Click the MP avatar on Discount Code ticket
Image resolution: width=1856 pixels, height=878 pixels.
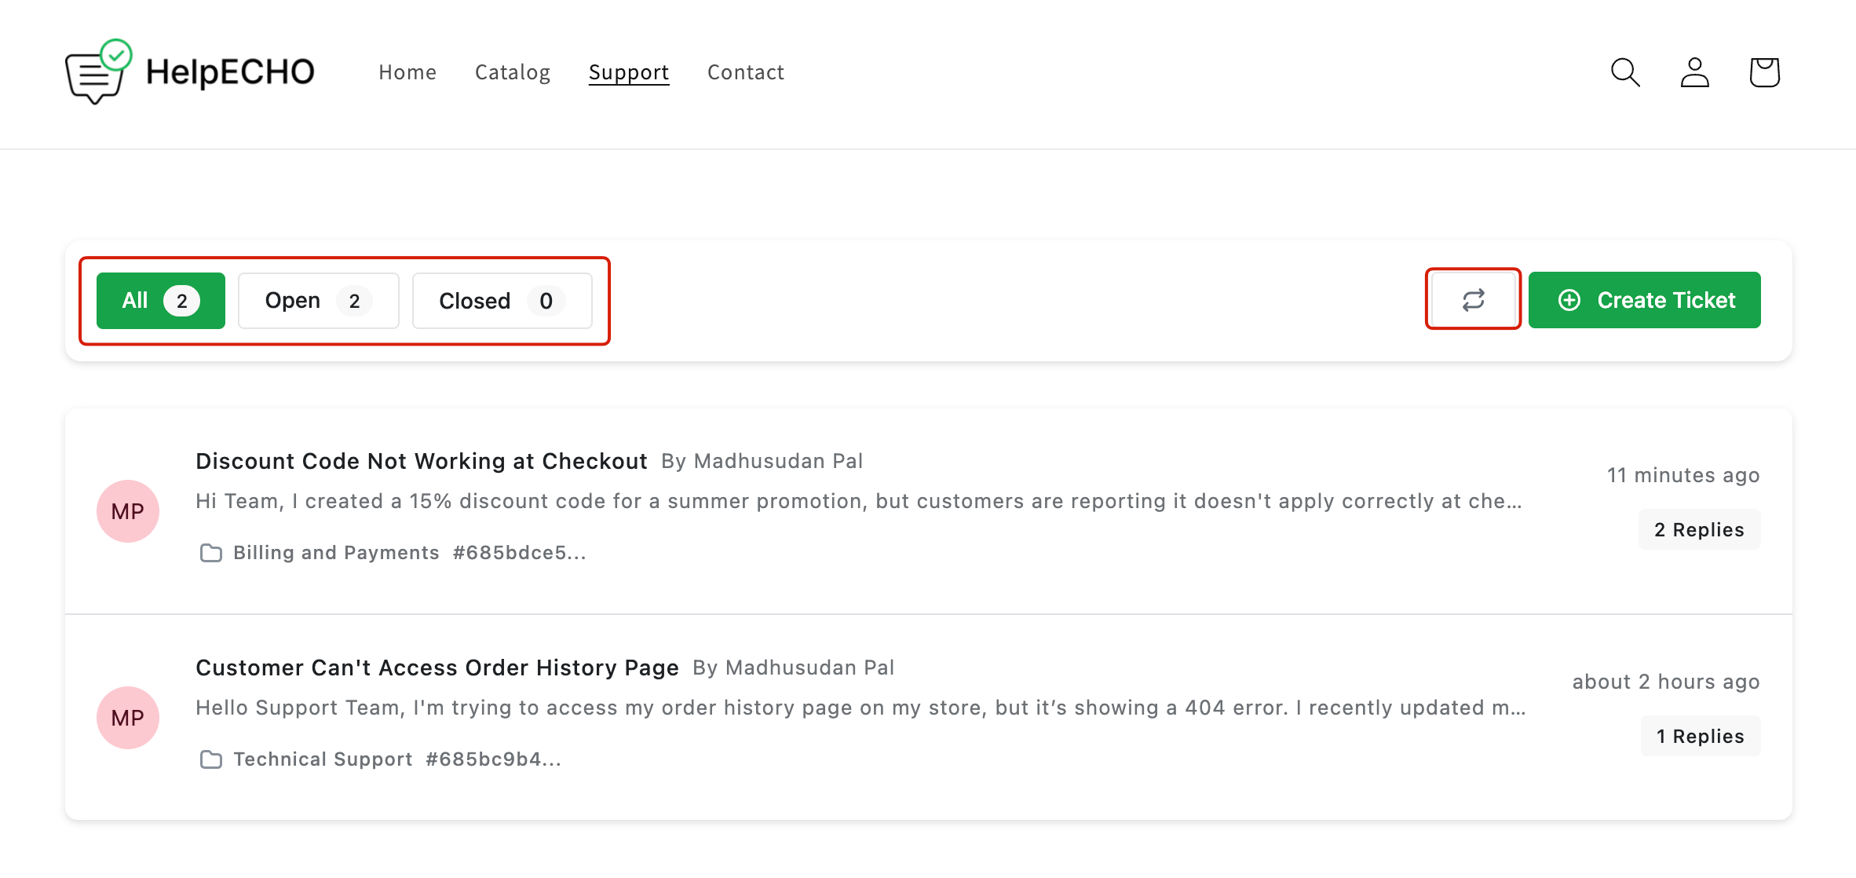128,511
